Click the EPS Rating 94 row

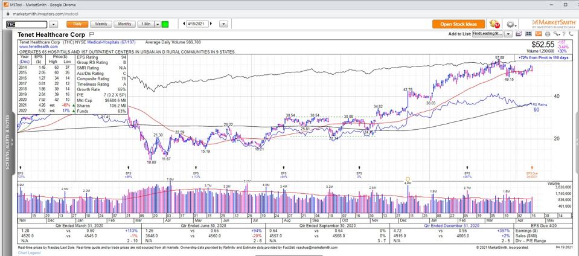[x=101, y=57]
